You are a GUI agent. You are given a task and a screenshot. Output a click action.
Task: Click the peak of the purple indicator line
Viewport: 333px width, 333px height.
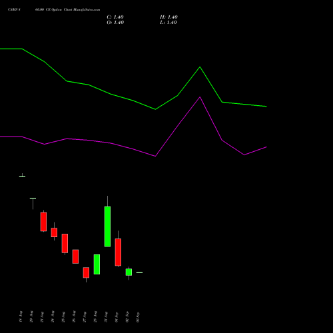(x=200, y=97)
